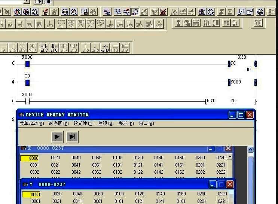
Task: Click the c1 toolbar icon
Action: click(61, 24)
